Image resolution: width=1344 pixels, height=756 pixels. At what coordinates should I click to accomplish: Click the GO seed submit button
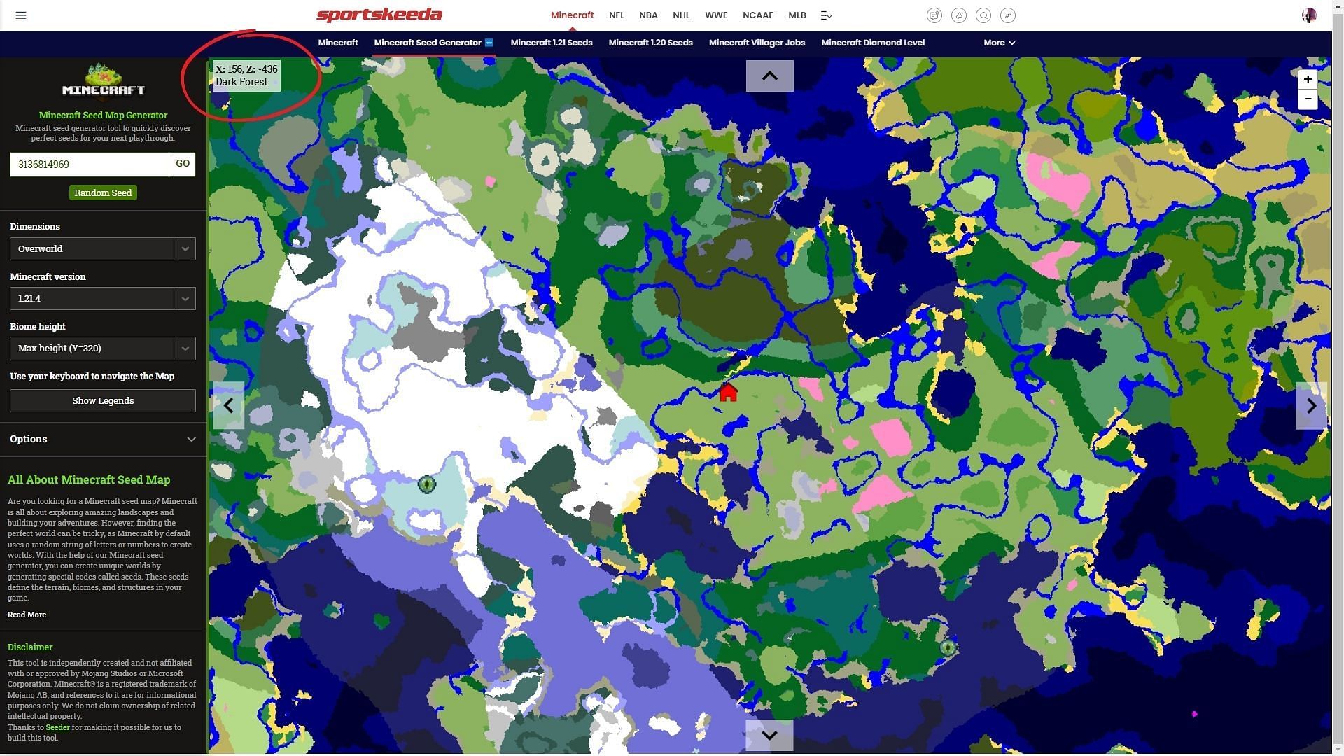pyautogui.click(x=182, y=164)
